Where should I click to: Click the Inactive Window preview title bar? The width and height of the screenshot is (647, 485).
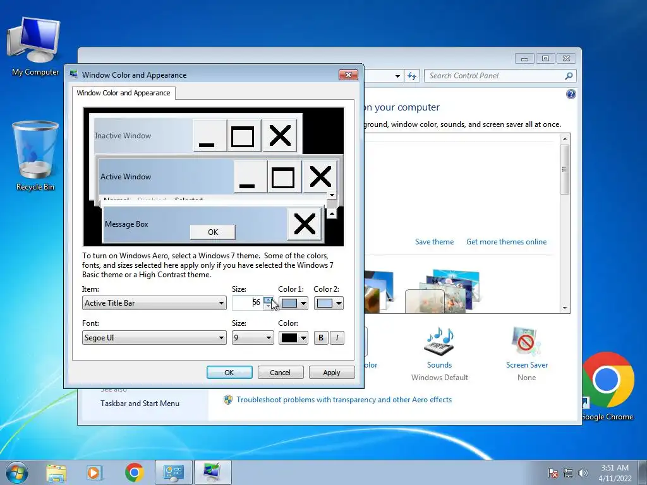pyautogui.click(x=143, y=135)
